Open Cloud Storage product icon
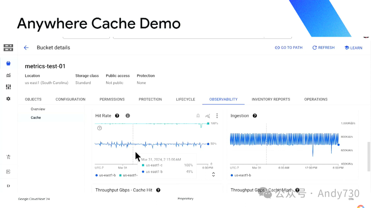Image resolution: width=371 pixels, height=208 pixels. 8,48
